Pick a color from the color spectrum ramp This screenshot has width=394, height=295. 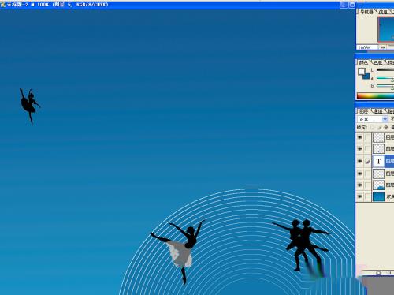375,95
